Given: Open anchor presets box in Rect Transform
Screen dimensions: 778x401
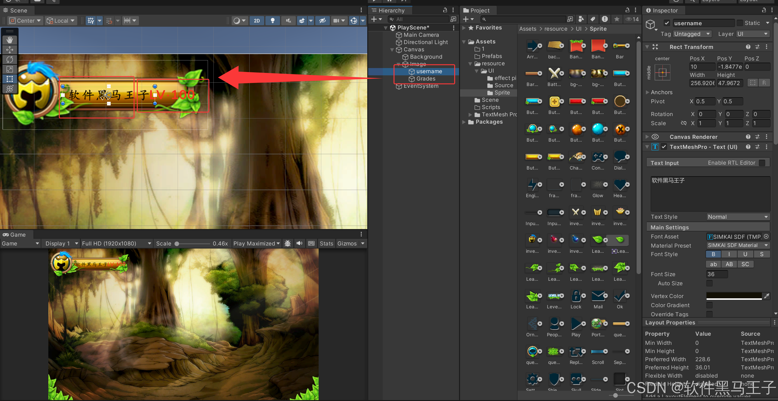Looking at the screenshot, I should 662,73.
